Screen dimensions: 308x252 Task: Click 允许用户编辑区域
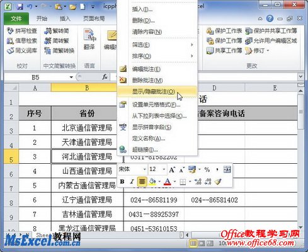tap(271, 40)
